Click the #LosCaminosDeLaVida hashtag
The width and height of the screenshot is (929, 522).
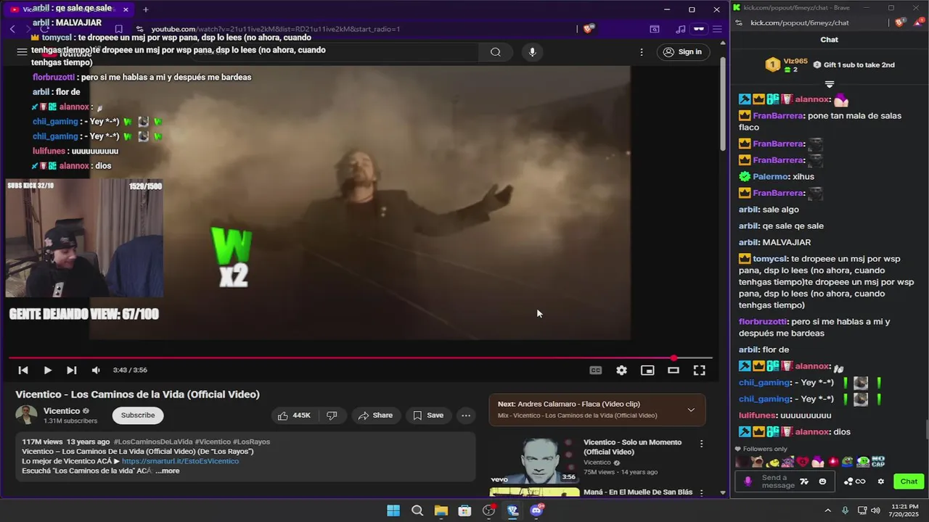152,442
